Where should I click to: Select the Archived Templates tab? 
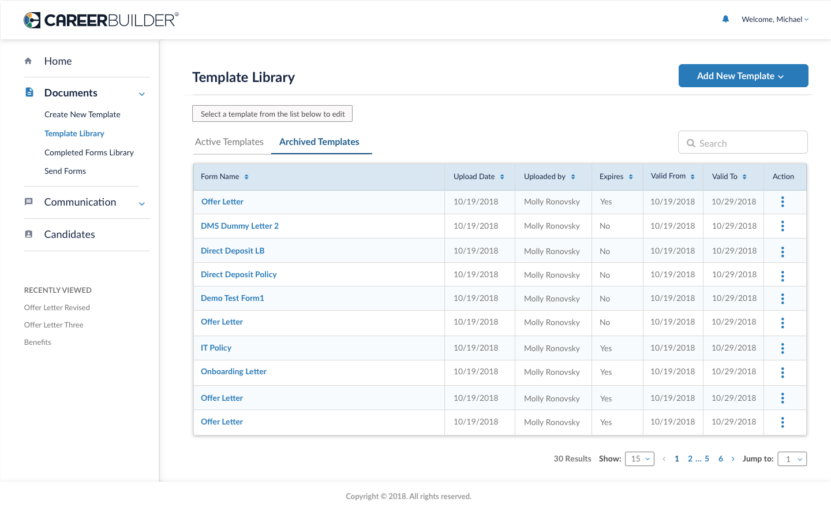click(319, 142)
